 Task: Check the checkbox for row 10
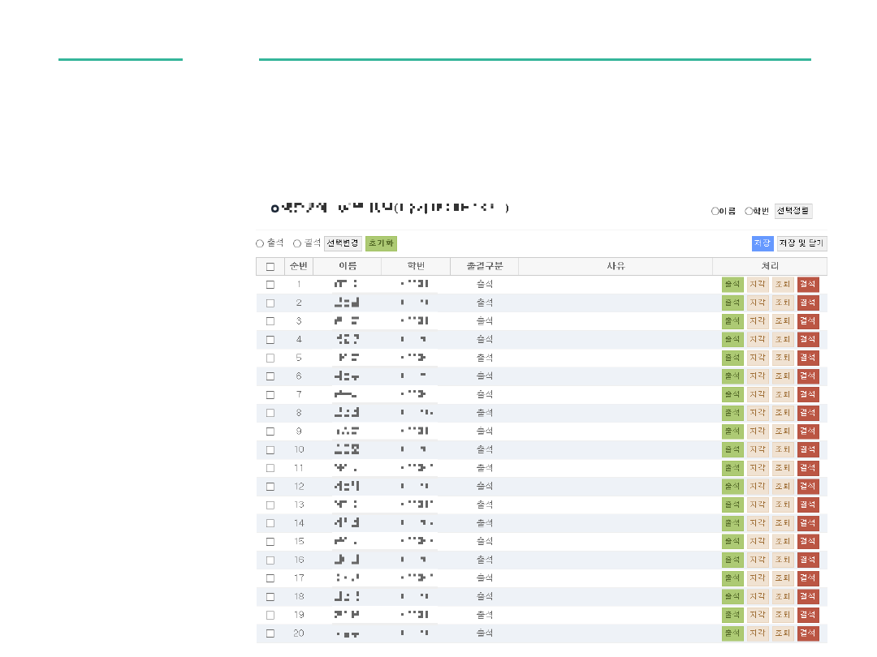click(x=270, y=450)
